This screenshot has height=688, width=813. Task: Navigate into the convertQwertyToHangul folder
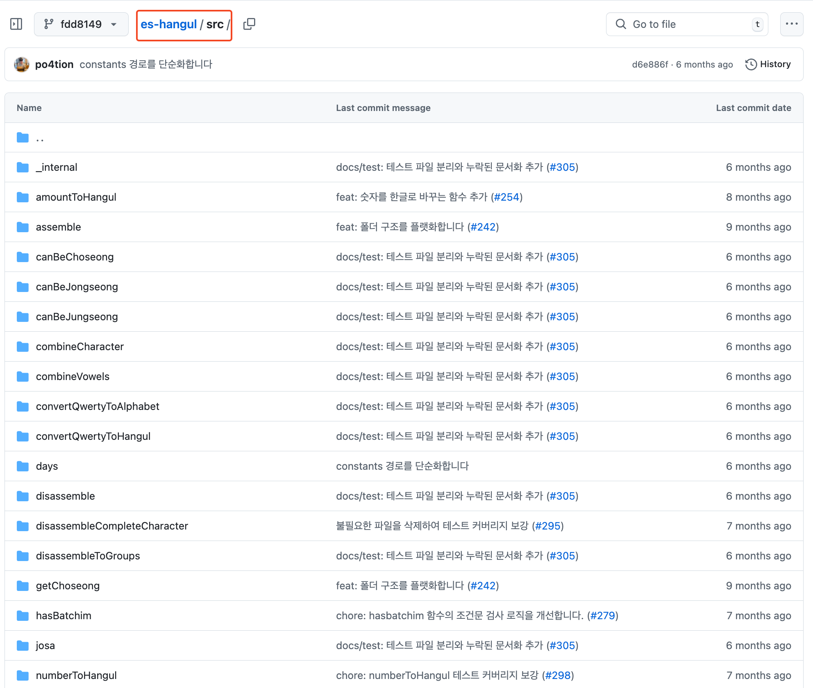[x=93, y=436]
